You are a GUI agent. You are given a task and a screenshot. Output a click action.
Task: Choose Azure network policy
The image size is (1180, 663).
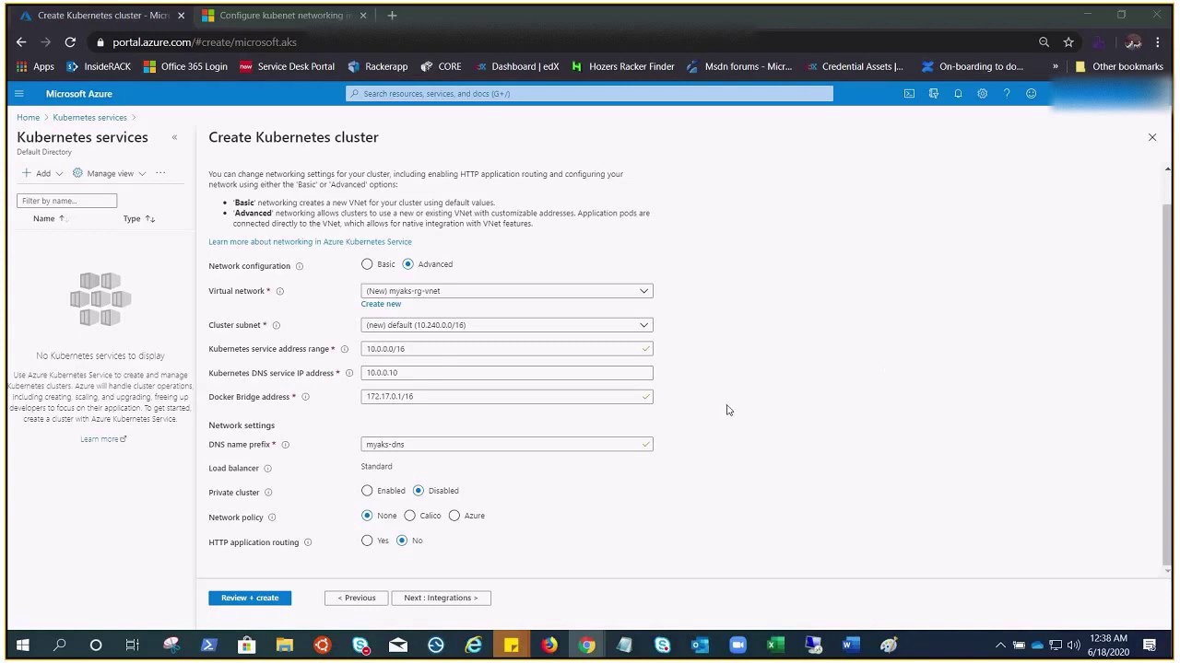pos(454,516)
